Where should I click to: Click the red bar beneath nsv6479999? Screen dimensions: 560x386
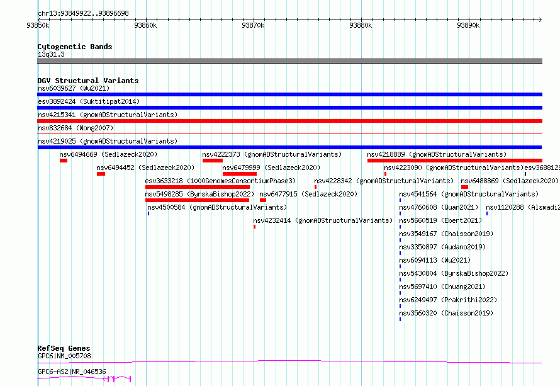click(x=240, y=174)
